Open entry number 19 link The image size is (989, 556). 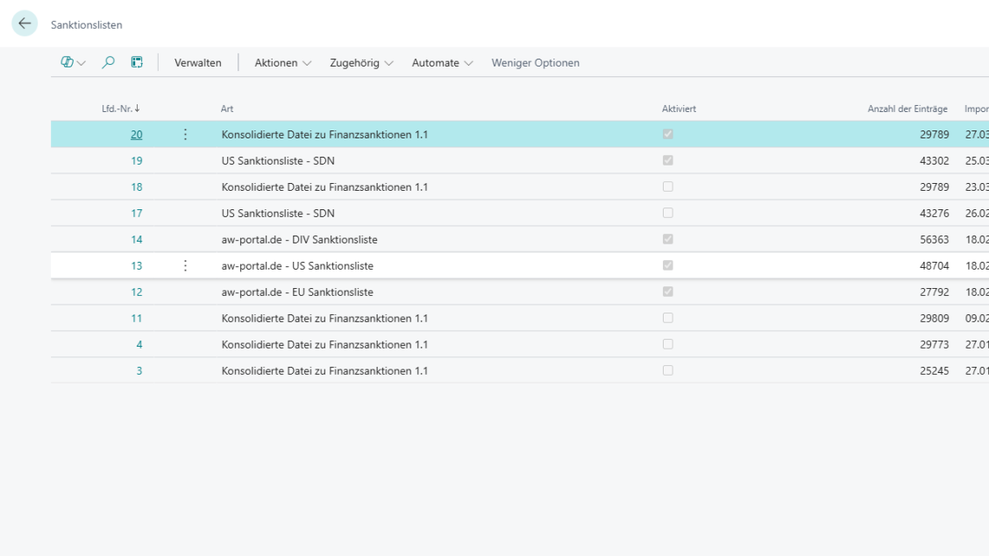click(136, 160)
